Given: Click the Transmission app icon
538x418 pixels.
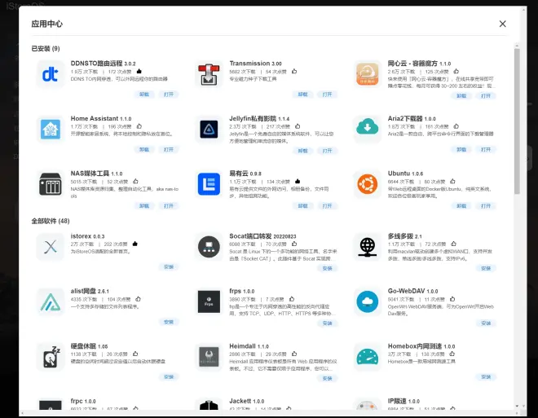Looking at the screenshot, I should (x=209, y=74).
